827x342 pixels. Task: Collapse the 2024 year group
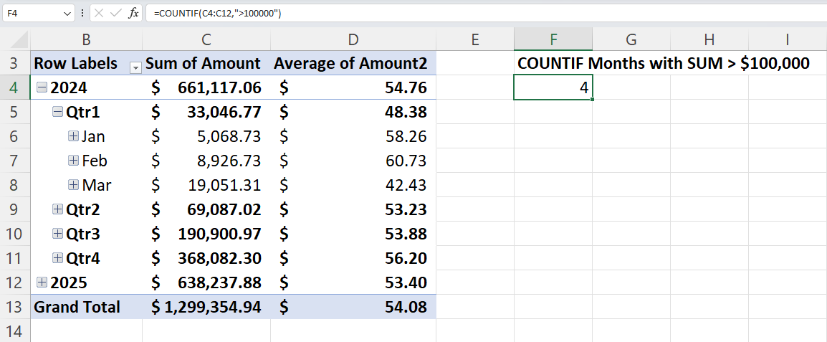click(x=42, y=88)
